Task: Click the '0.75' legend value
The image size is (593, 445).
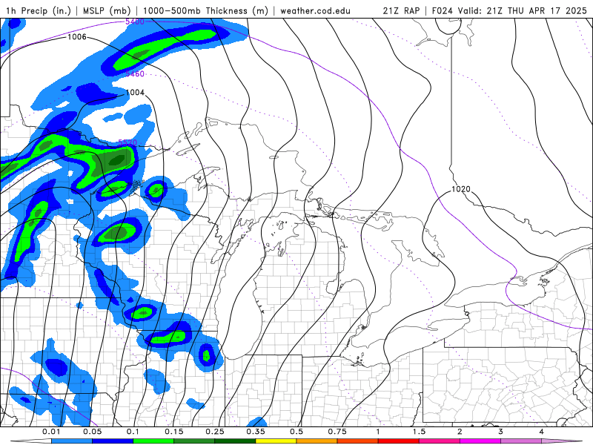Action: tap(337, 432)
